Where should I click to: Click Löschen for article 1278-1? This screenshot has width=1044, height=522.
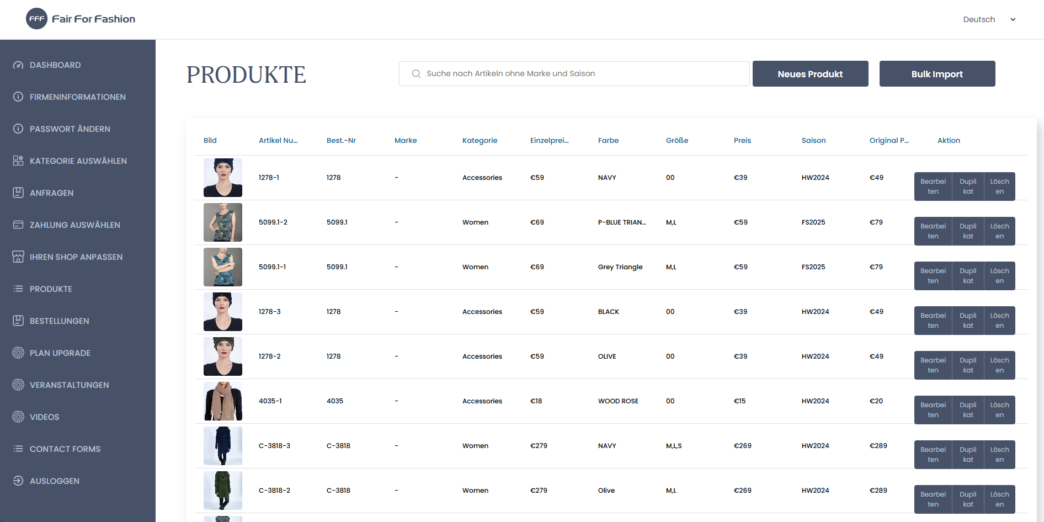[999, 187]
